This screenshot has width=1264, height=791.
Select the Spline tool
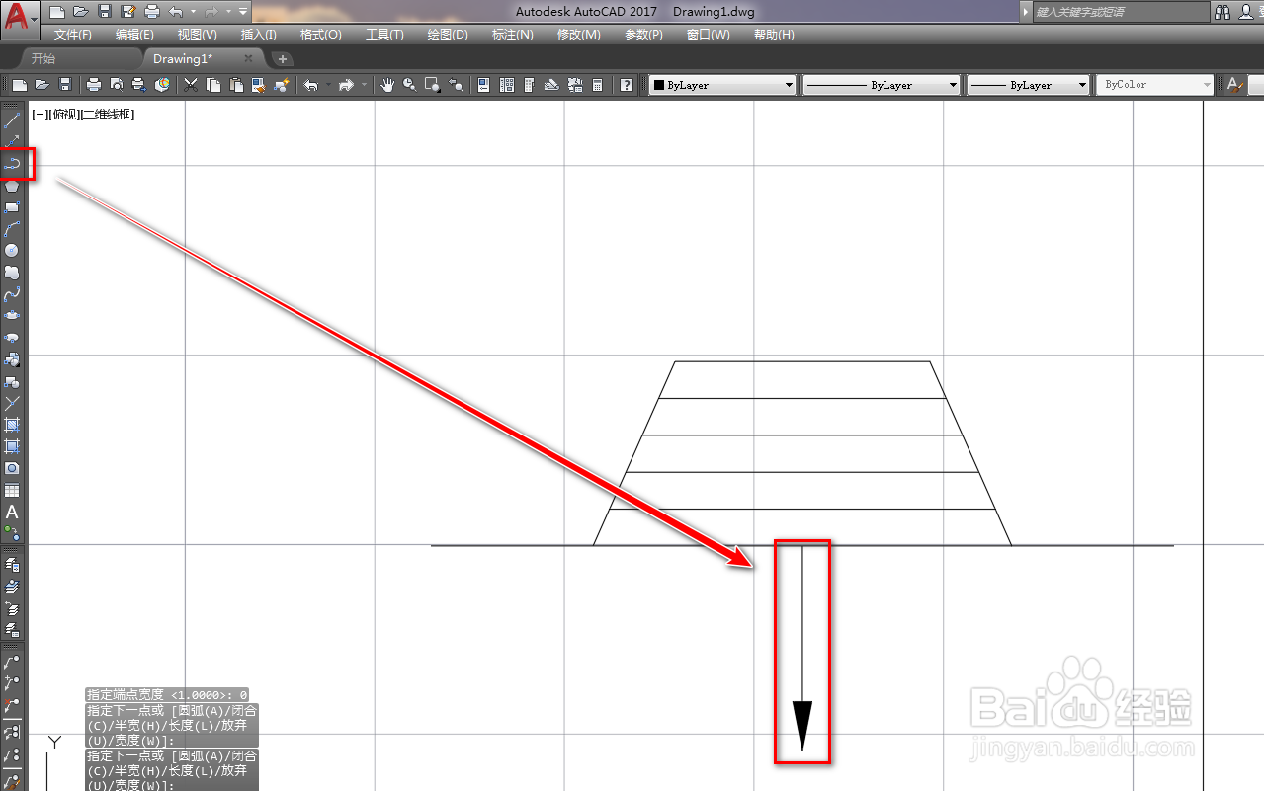[x=12, y=294]
